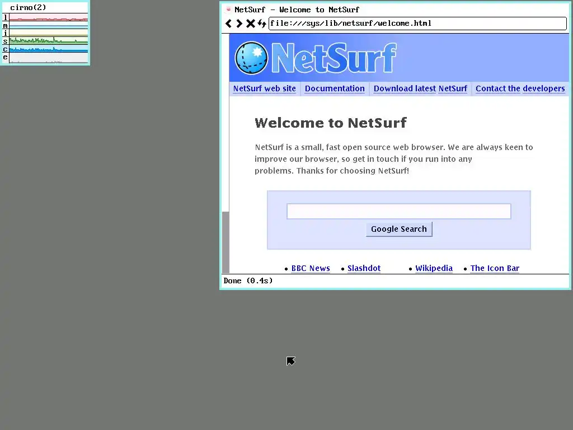This screenshot has height=430, width=573.
Task: Open Contact the developers link
Action: point(520,88)
